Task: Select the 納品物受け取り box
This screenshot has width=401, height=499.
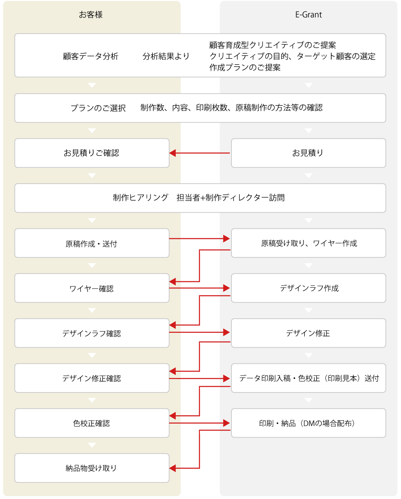Action: [92, 468]
